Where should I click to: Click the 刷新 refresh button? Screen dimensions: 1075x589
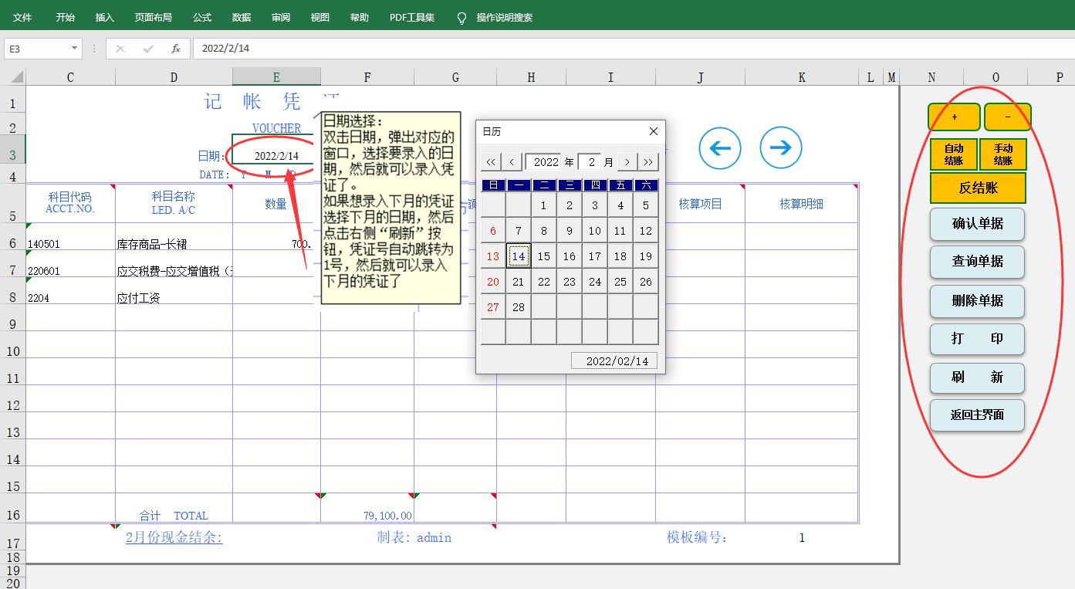(977, 377)
